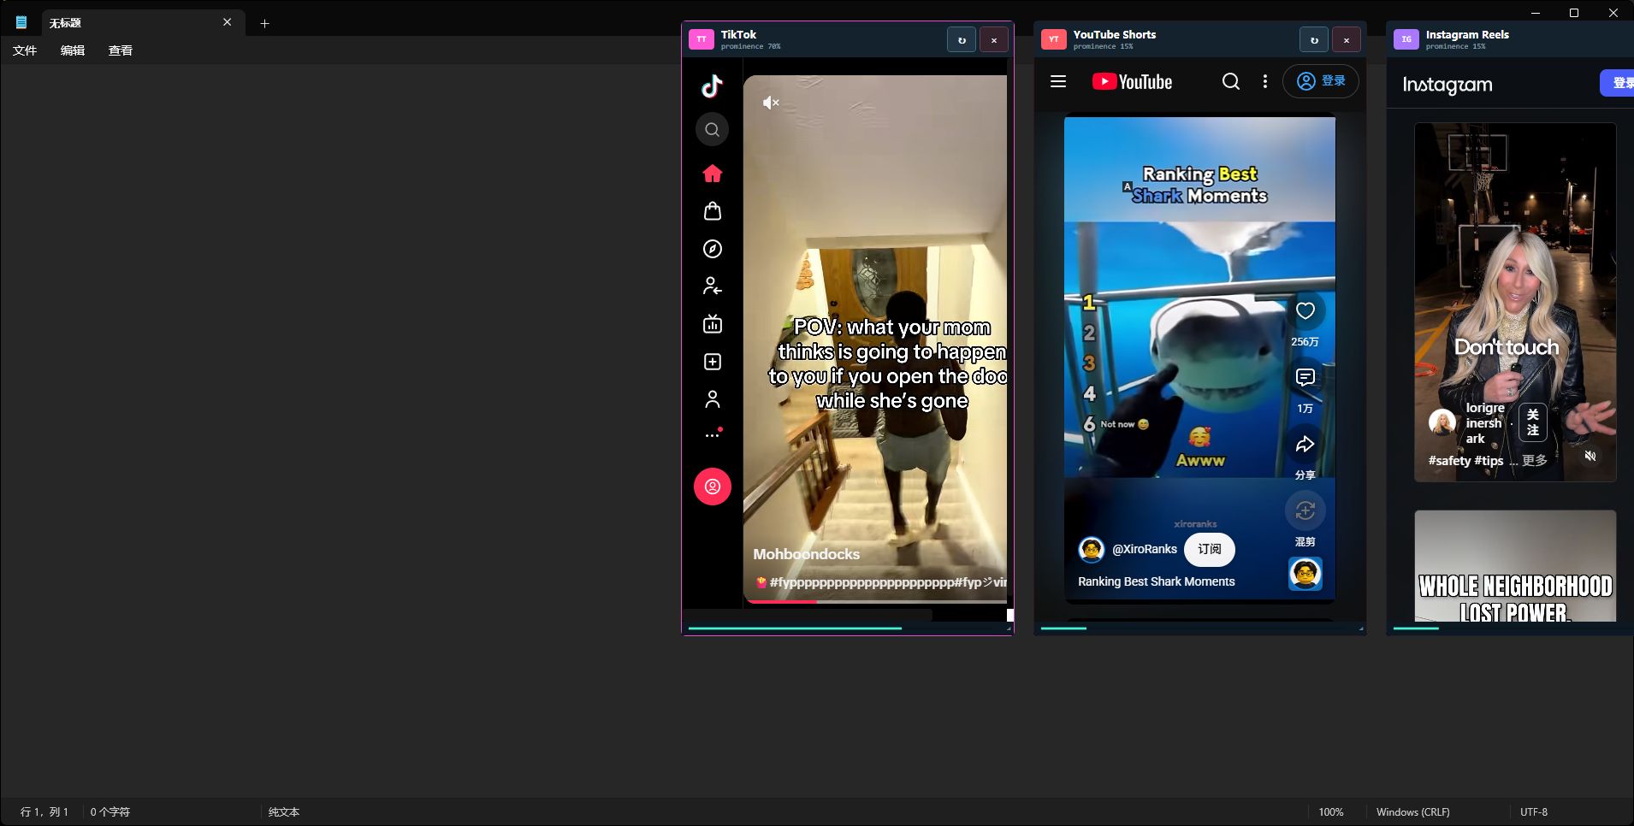
Task: Click YouTube 登录 sign-in button
Action: click(x=1321, y=81)
